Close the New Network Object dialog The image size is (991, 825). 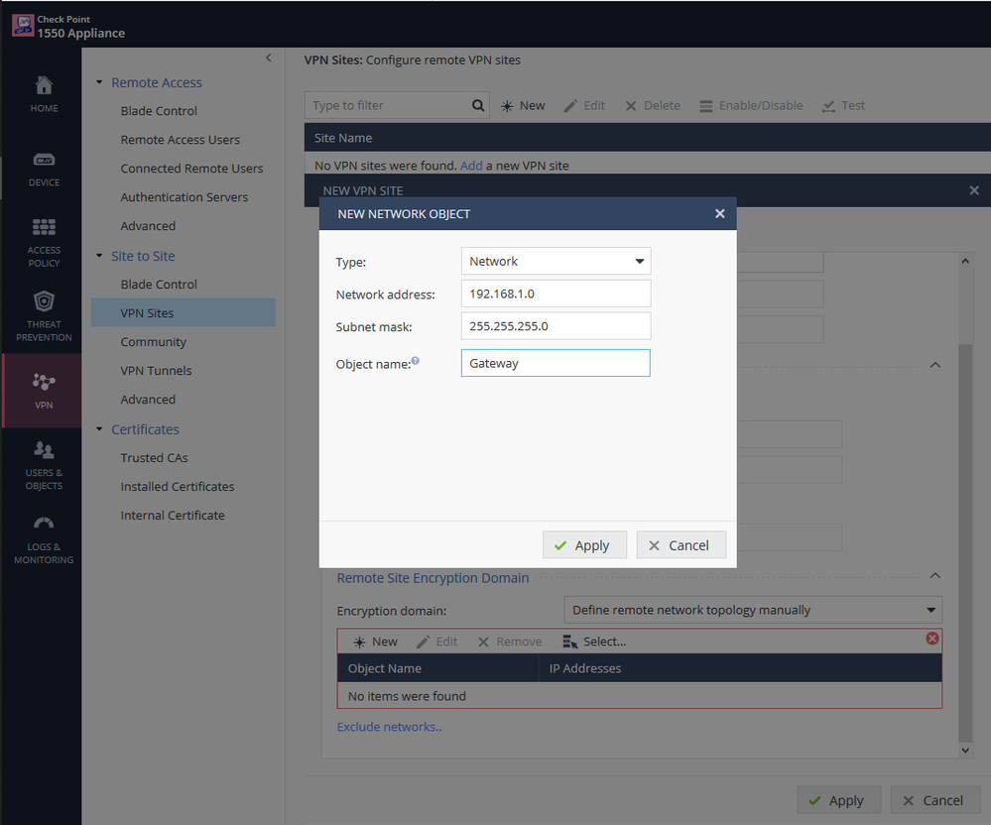pos(719,213)
